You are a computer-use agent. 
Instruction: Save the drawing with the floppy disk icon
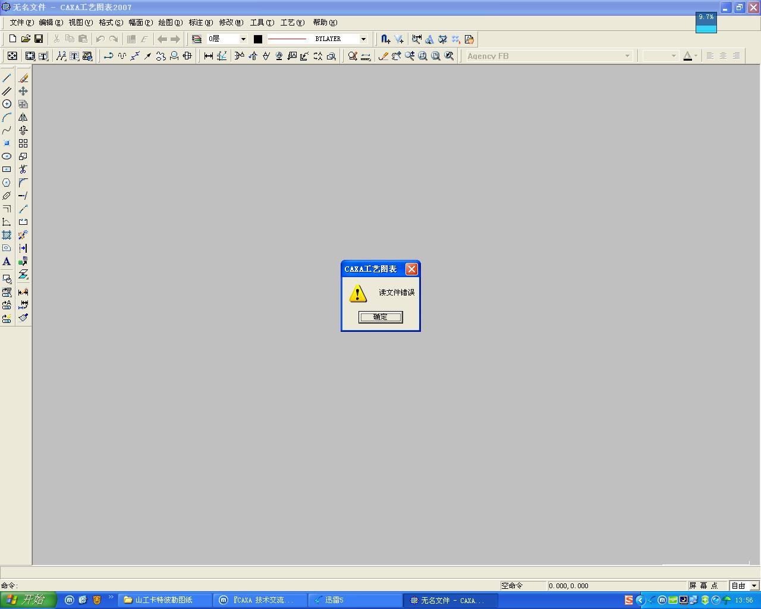[39, 39]
